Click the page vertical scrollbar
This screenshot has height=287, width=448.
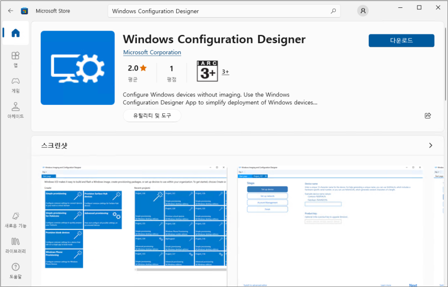[x=445, y=64]
